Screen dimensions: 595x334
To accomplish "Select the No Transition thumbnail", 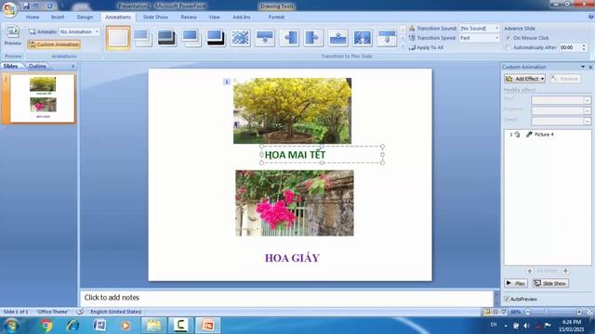I will 118,38.
